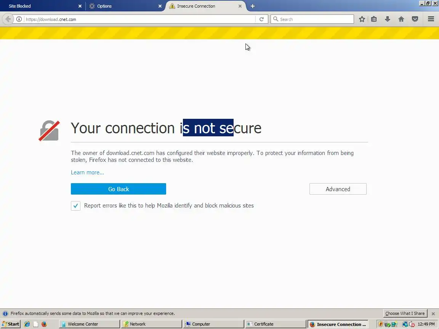Follow the Learn more link

[87, 172]
